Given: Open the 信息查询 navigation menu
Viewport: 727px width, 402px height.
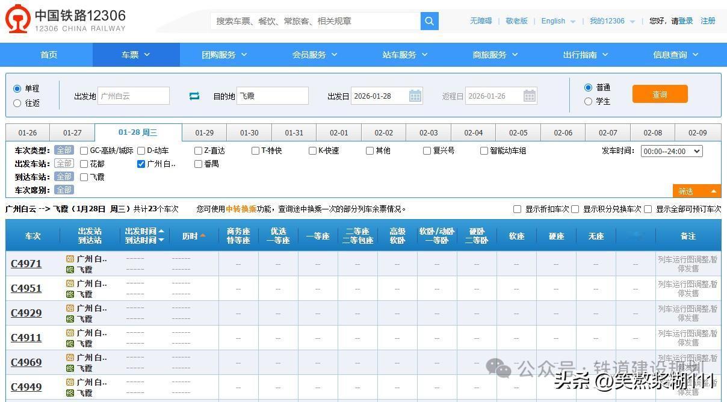Looking at the screenshot, I should 676,55.
